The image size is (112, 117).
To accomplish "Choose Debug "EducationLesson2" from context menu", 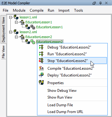I will coord(73,47).
